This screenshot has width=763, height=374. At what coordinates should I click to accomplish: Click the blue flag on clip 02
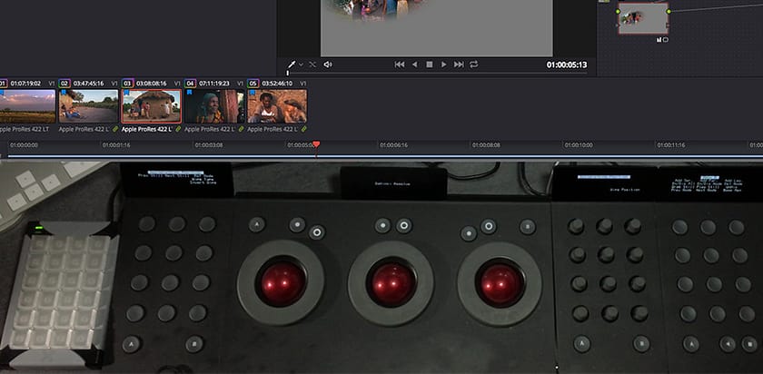pos(63,93)
